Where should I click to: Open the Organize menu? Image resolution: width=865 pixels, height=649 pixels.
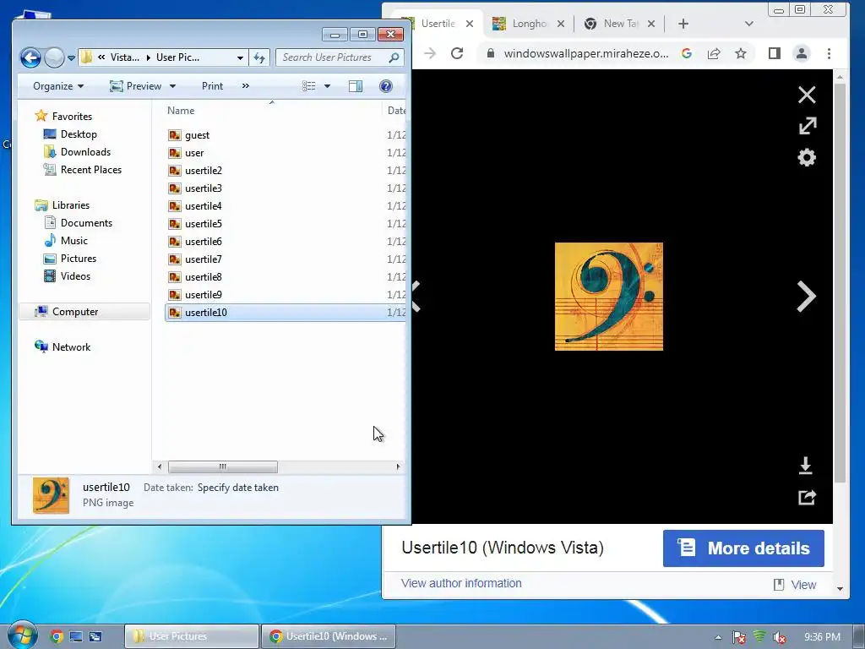(58, 86)
